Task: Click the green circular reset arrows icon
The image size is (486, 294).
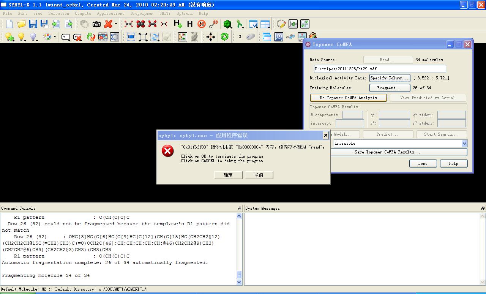Action: [224, 37]
